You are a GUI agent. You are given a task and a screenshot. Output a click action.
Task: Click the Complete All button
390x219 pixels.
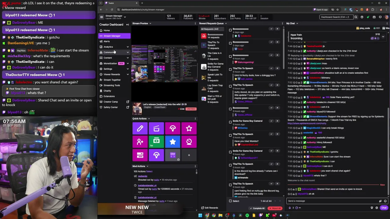(x=257, y=208)
